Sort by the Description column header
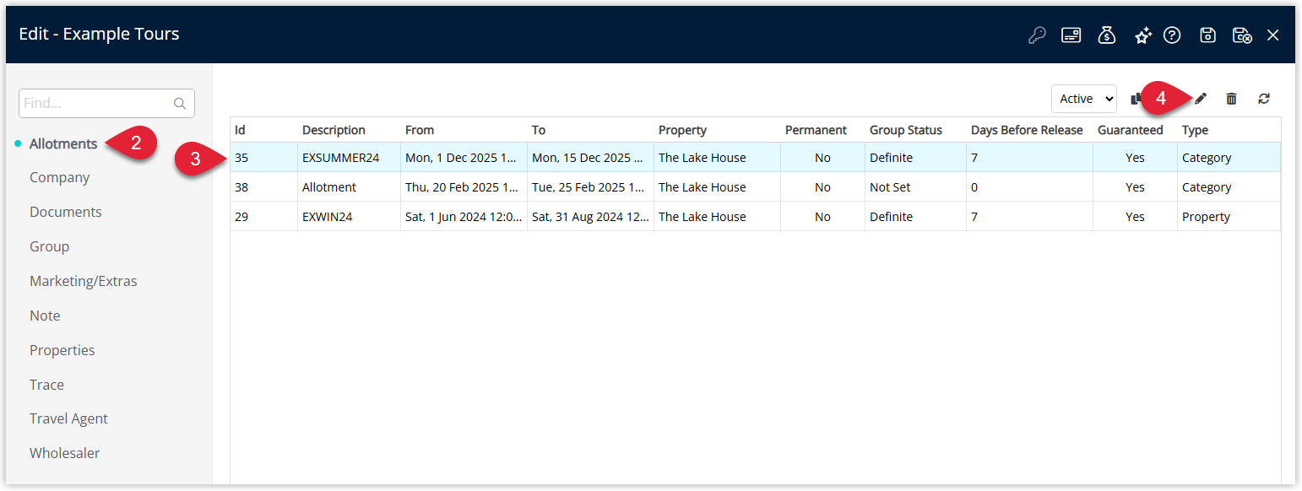This screenshot has height=491, width=1302. [x=349, y=130]
